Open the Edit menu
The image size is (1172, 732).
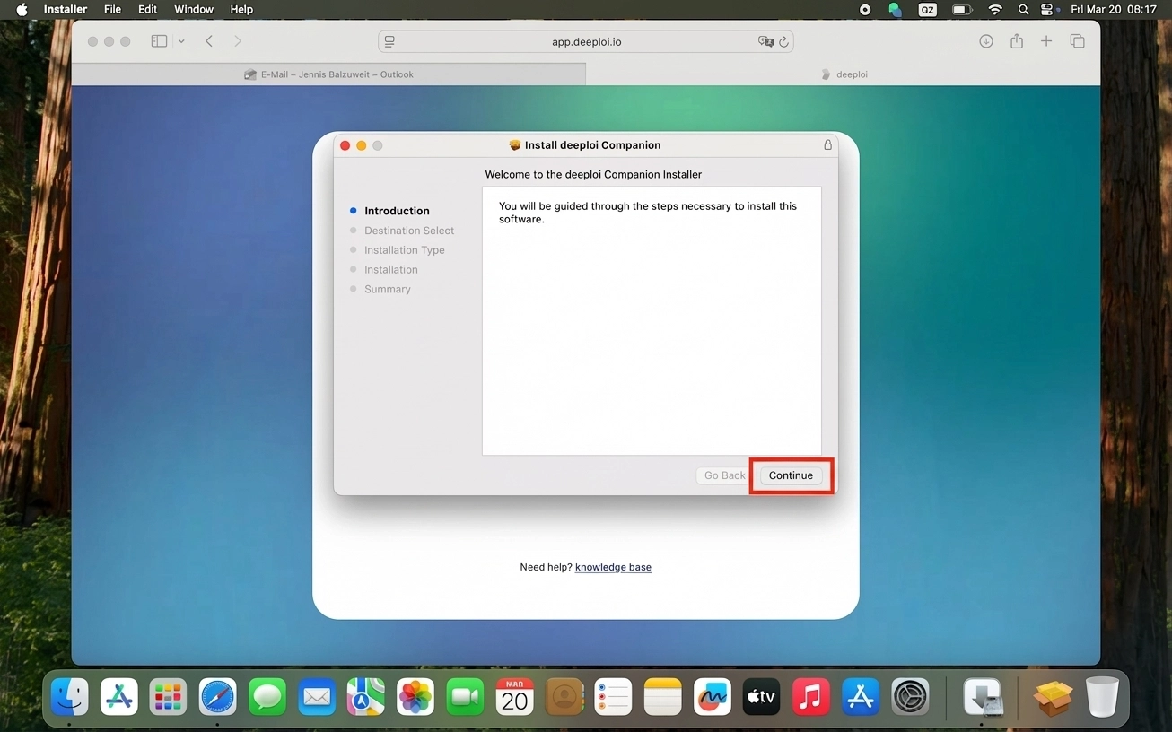[x=147, y=9]
